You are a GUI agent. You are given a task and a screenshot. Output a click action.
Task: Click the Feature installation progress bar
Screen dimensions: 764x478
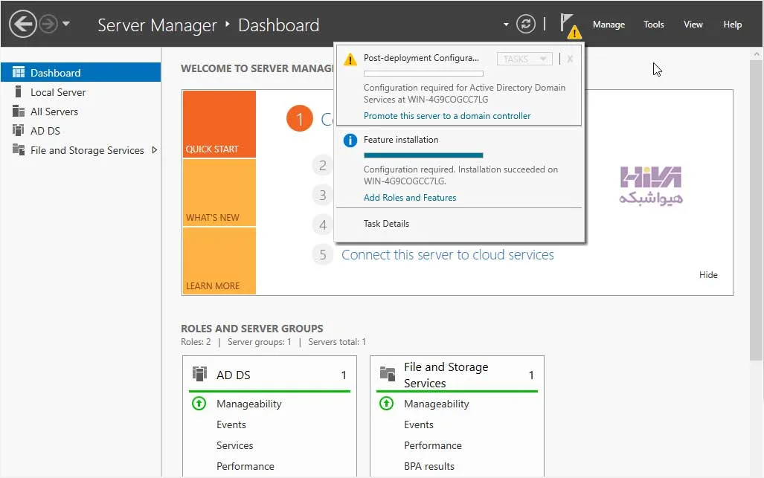point(423,155)
